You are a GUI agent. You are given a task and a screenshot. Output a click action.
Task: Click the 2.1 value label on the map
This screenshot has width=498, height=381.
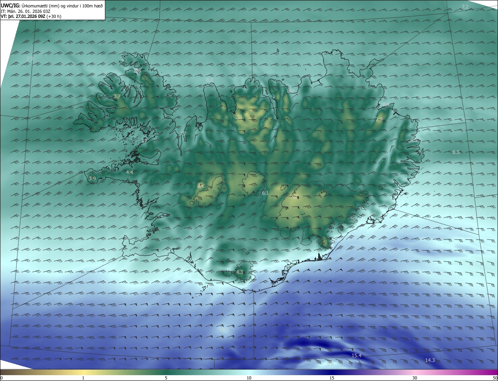tap(239, 116)
